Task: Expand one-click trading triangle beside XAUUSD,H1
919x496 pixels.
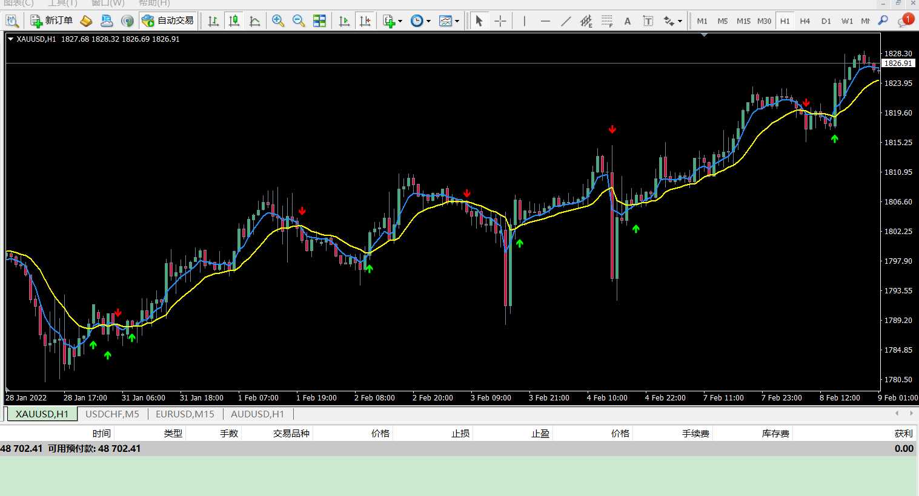Action: 10,39
